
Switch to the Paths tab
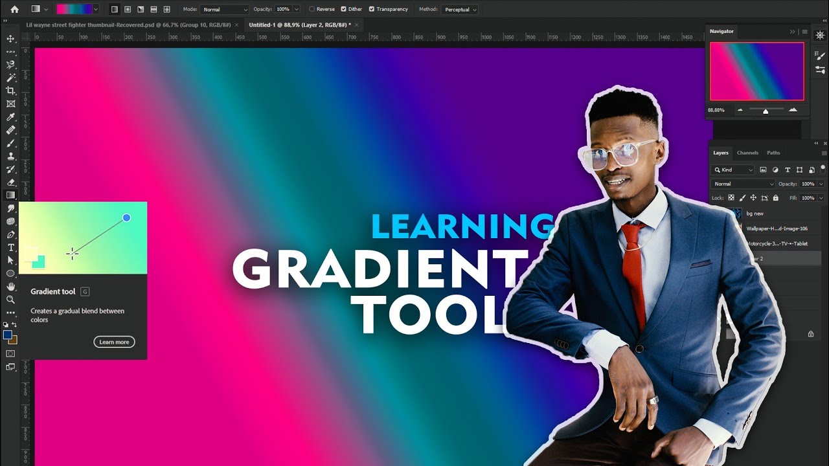773,153
